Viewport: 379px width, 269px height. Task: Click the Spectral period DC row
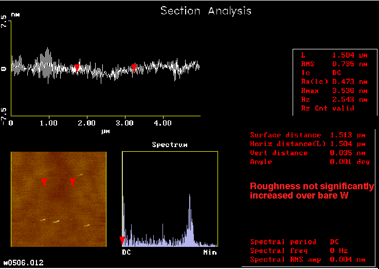pos(294,242)
